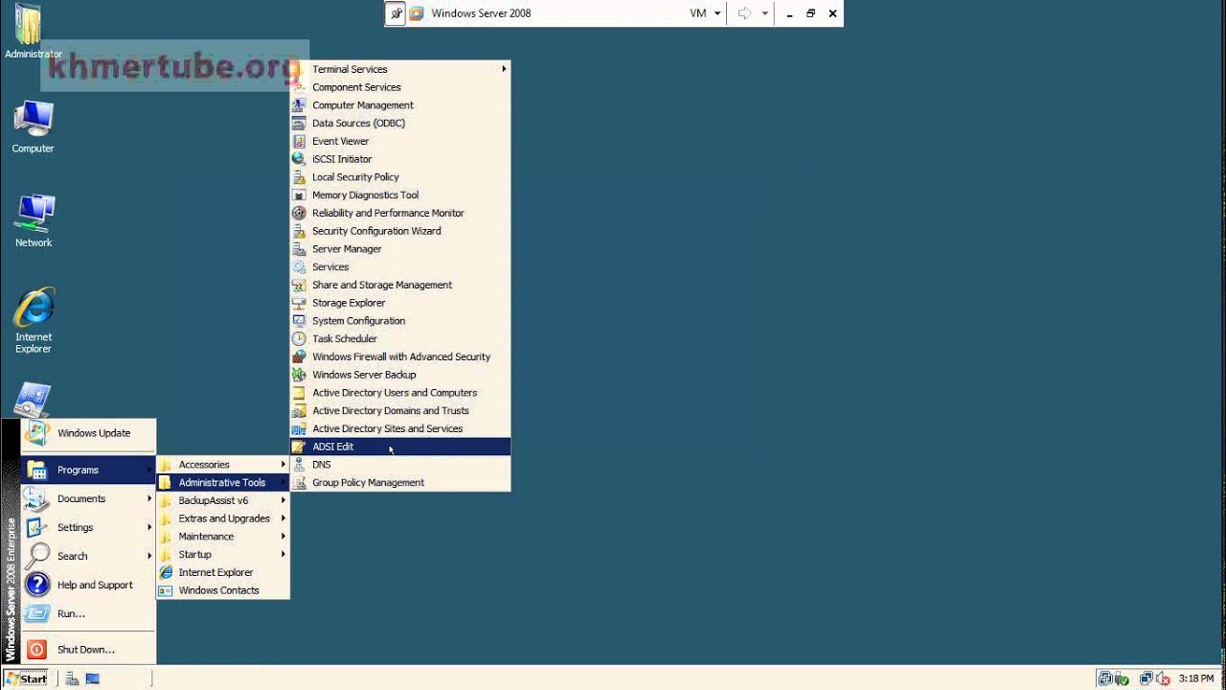Screen dimensions: 1226x690
Task: Click the pin icon in VM toolbar
Action: [397, 13]
